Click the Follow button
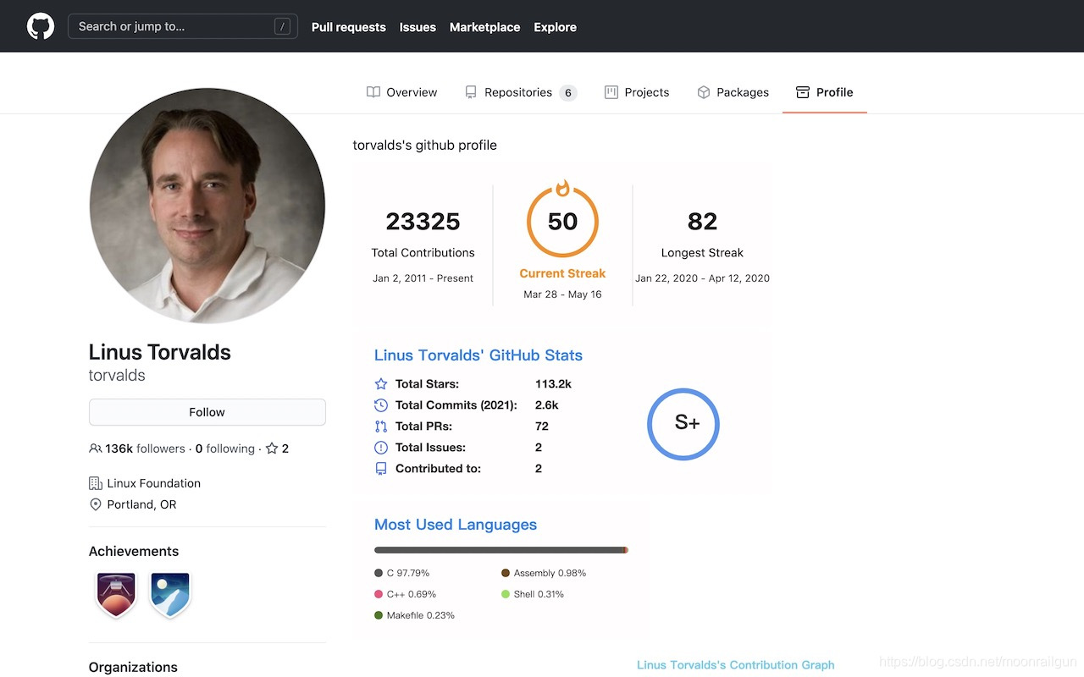This screenshot has width=1084, height=677. pyautogui.click(x=207, y=412)
